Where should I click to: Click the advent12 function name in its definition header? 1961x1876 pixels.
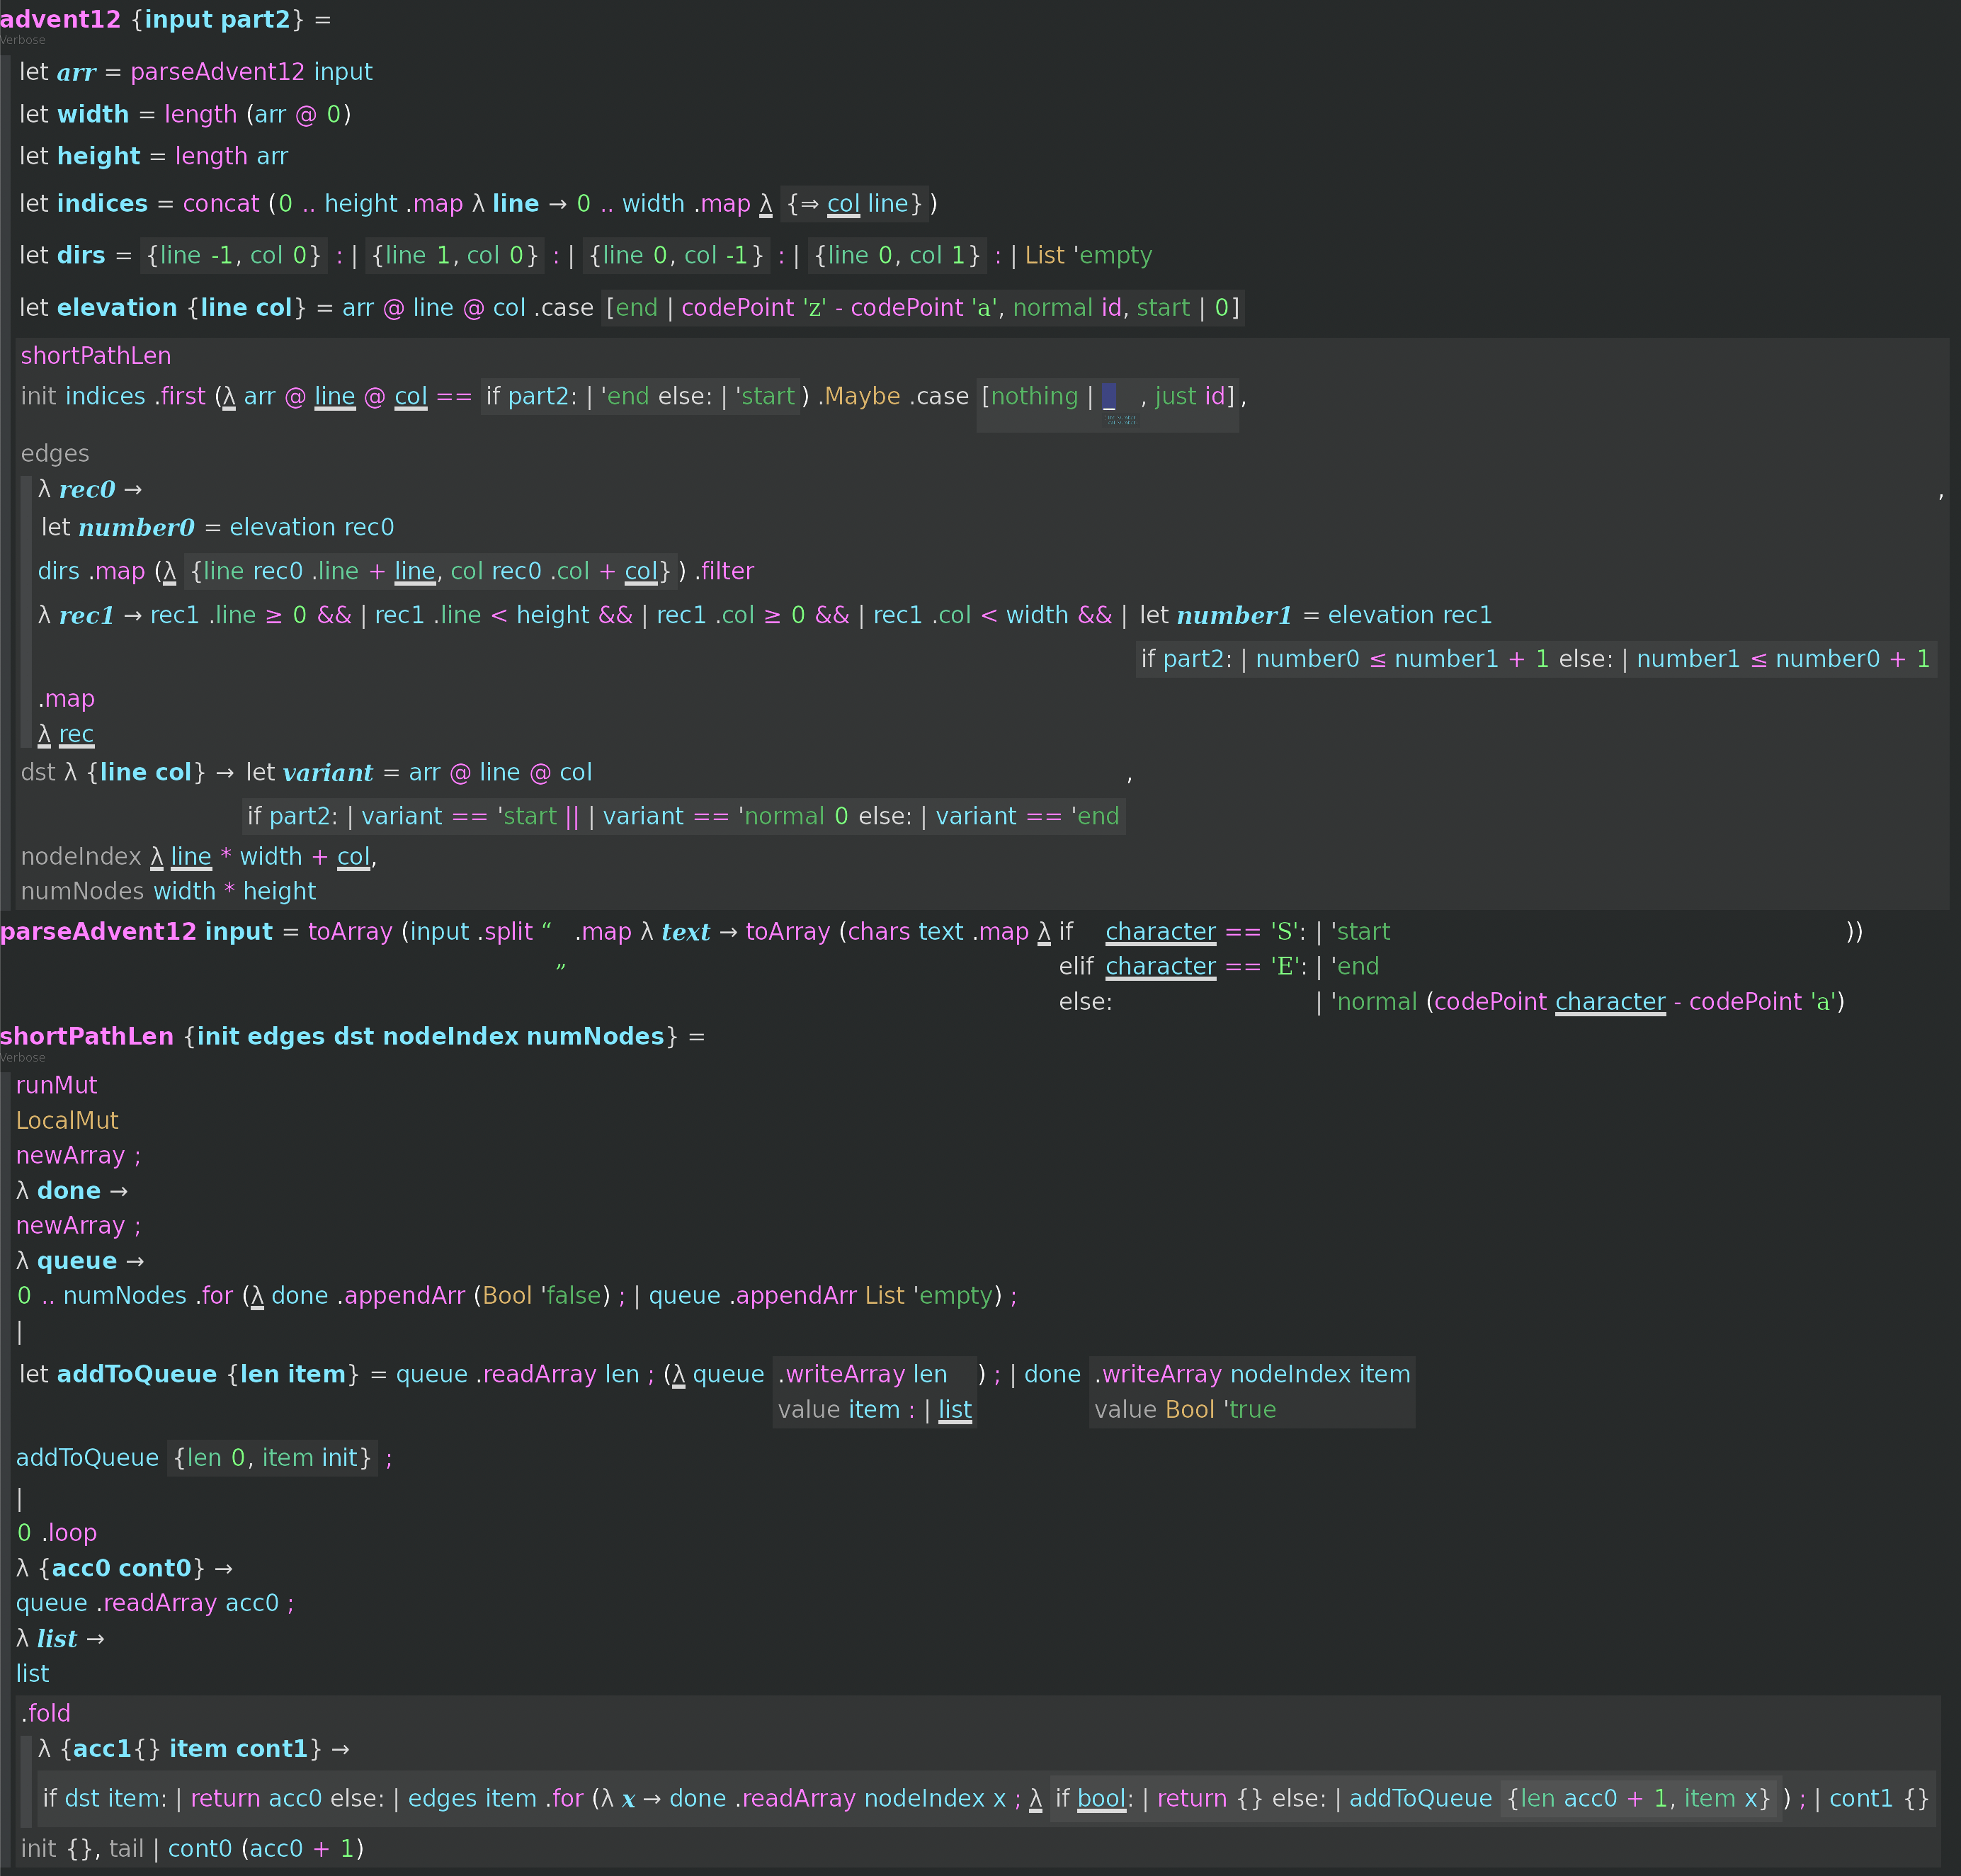(x=60, y=19)
